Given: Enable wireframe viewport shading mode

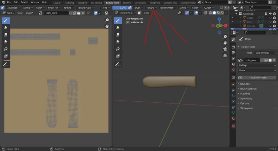Looking at the screenshot, I should click(210, 13).
